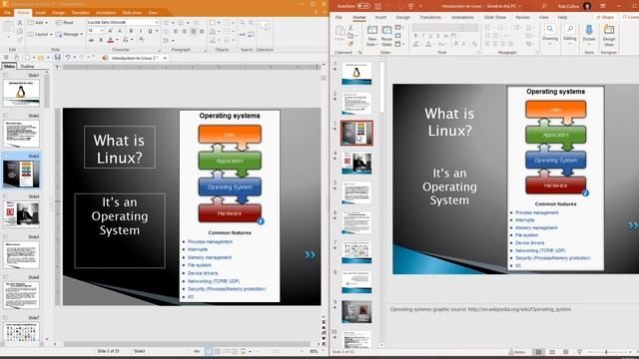Open Layout dropdown in Presentations ribbon

40,34
